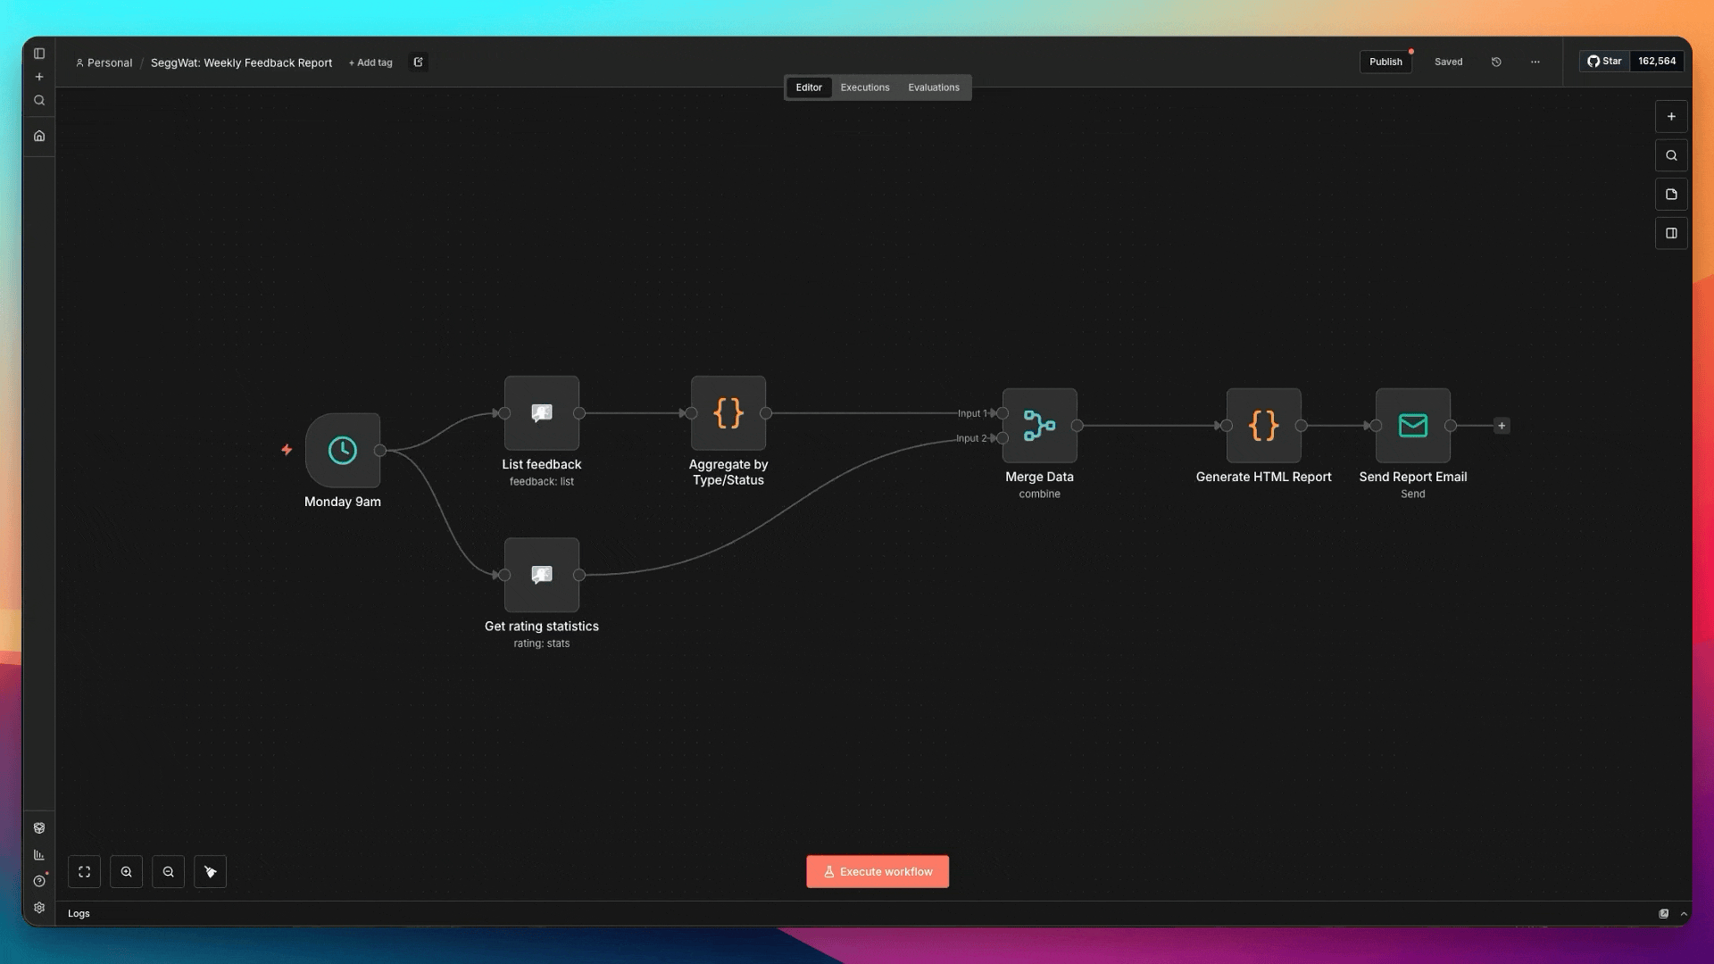The image size is (1714, 964).
Task: Open the three-dots more options menu
Action: (x=1535, y=62)
